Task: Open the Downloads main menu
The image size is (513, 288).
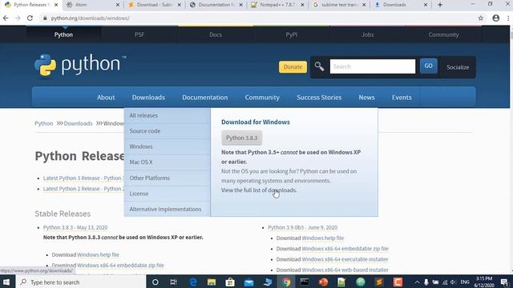Action: (148, 98)
